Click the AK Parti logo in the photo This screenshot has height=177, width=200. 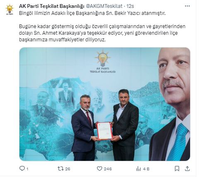point(103,62)
